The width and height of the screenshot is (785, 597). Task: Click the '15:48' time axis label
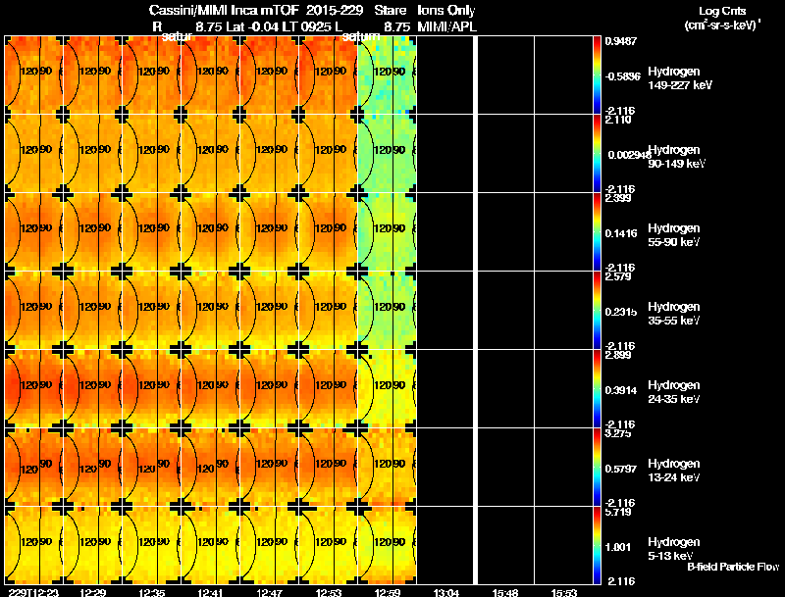click(x=505, y=592)
